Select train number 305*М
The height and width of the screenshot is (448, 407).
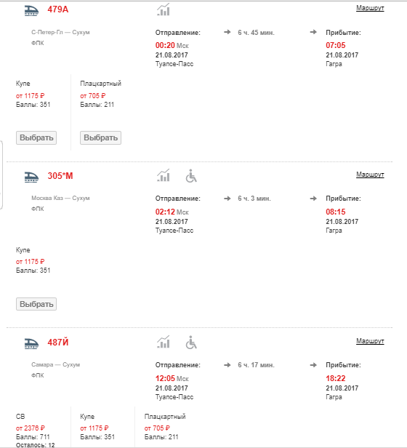(x=60, y=176)
